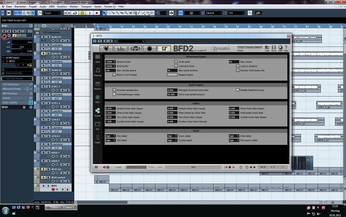Open the Projekt menu
This screenshot has height=217, width=346.
33,7
